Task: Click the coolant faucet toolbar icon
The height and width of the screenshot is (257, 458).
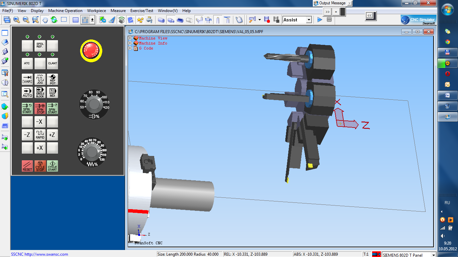Action: coord(150,20)
